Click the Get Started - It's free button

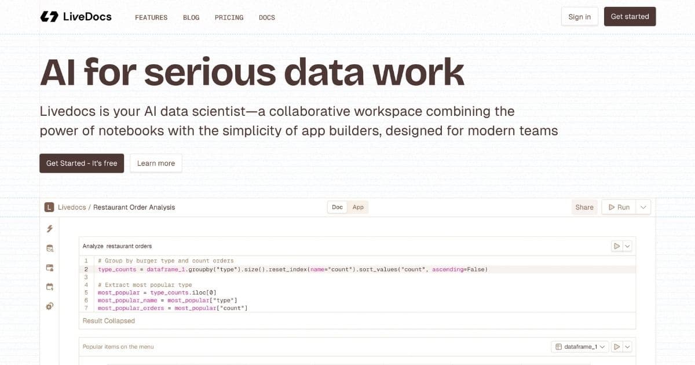point(82,163)
